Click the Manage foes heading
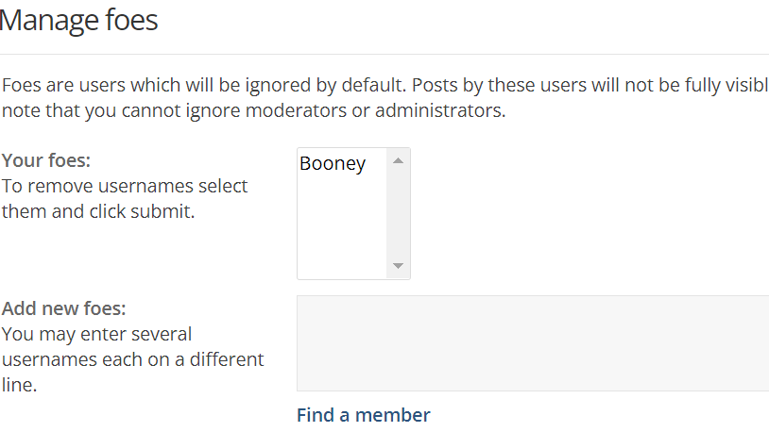The image size is (769, 432). pyautogui.click(x=79, y=20)
